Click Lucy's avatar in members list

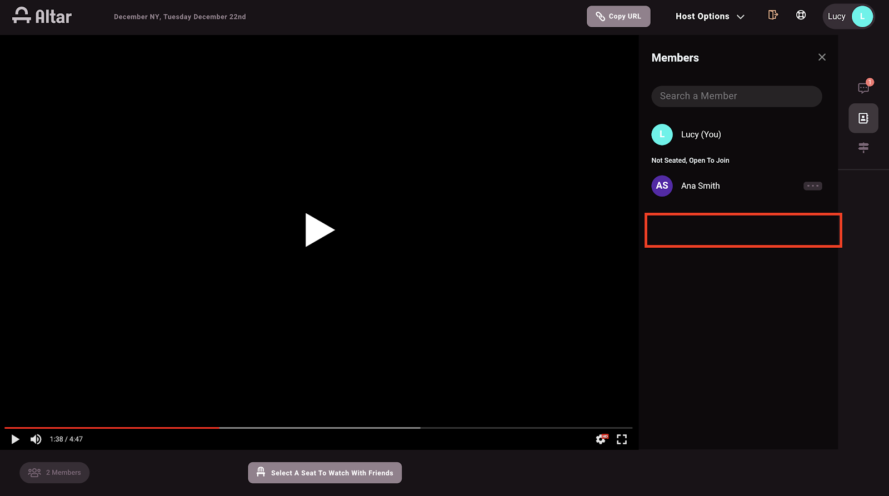(662, 134)
